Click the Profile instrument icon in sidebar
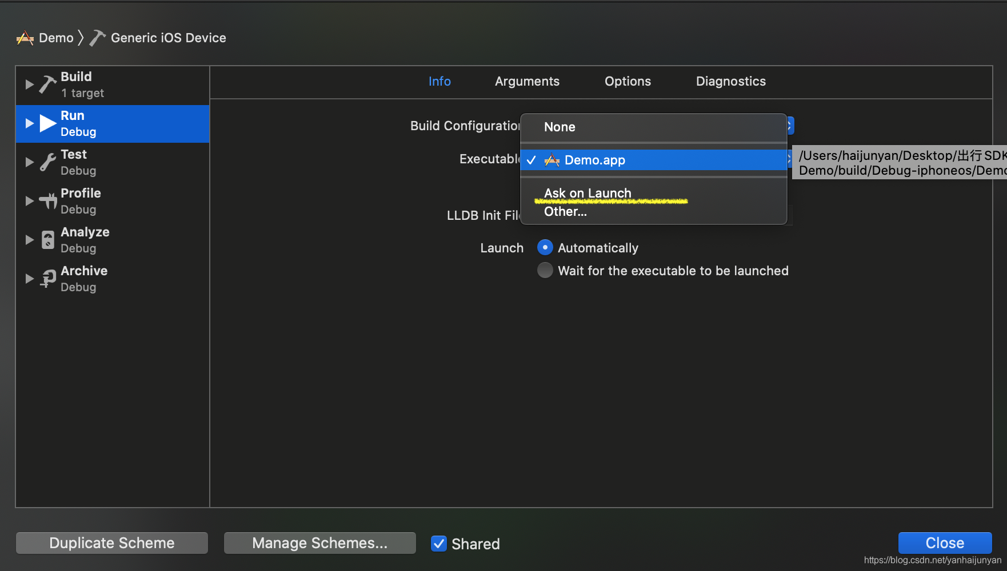 point(48,201)
